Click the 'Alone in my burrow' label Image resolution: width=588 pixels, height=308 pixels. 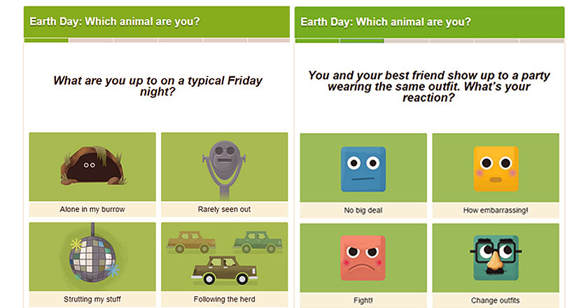pyautogui.click(x=92, y=209)
